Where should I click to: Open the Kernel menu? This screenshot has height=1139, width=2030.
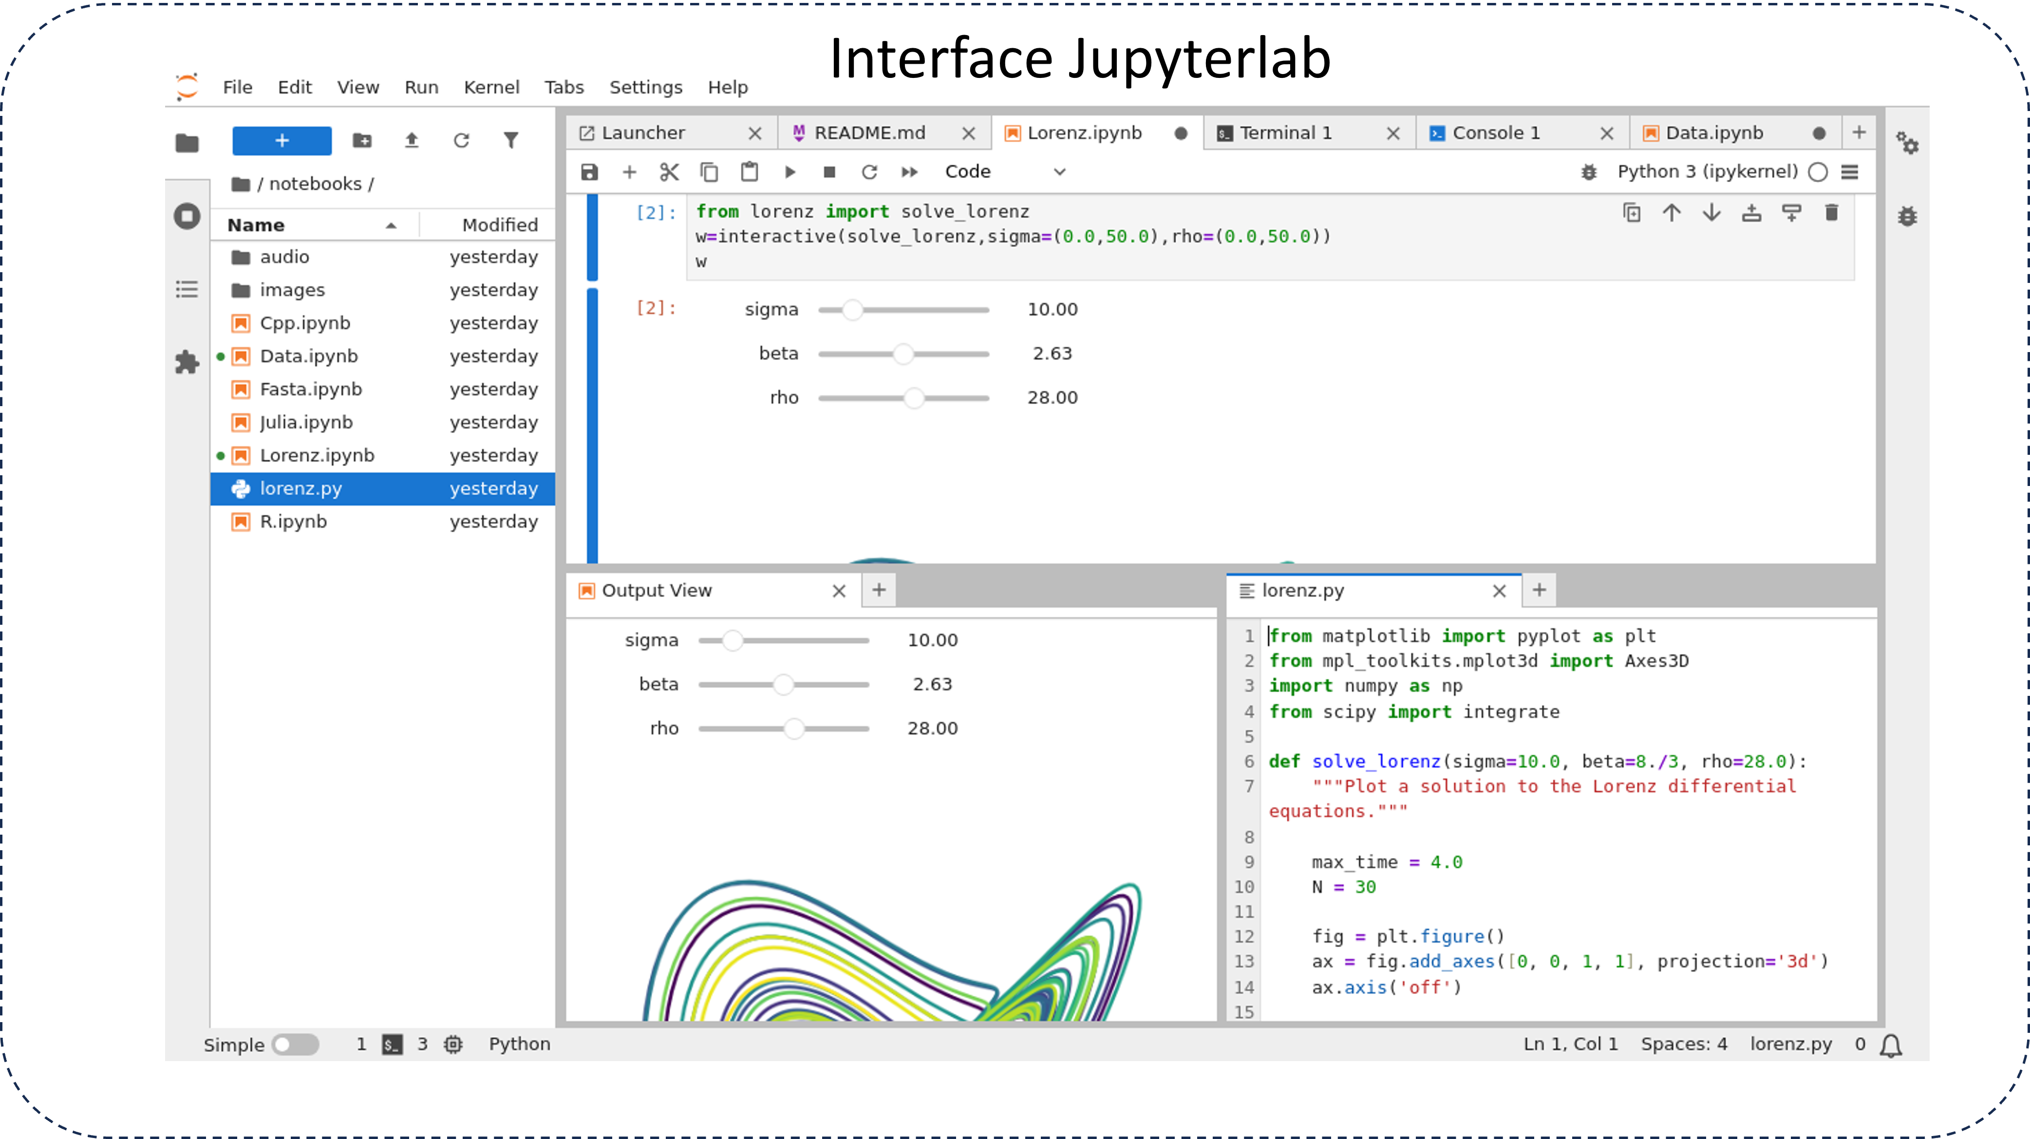[x=492, y=87]
